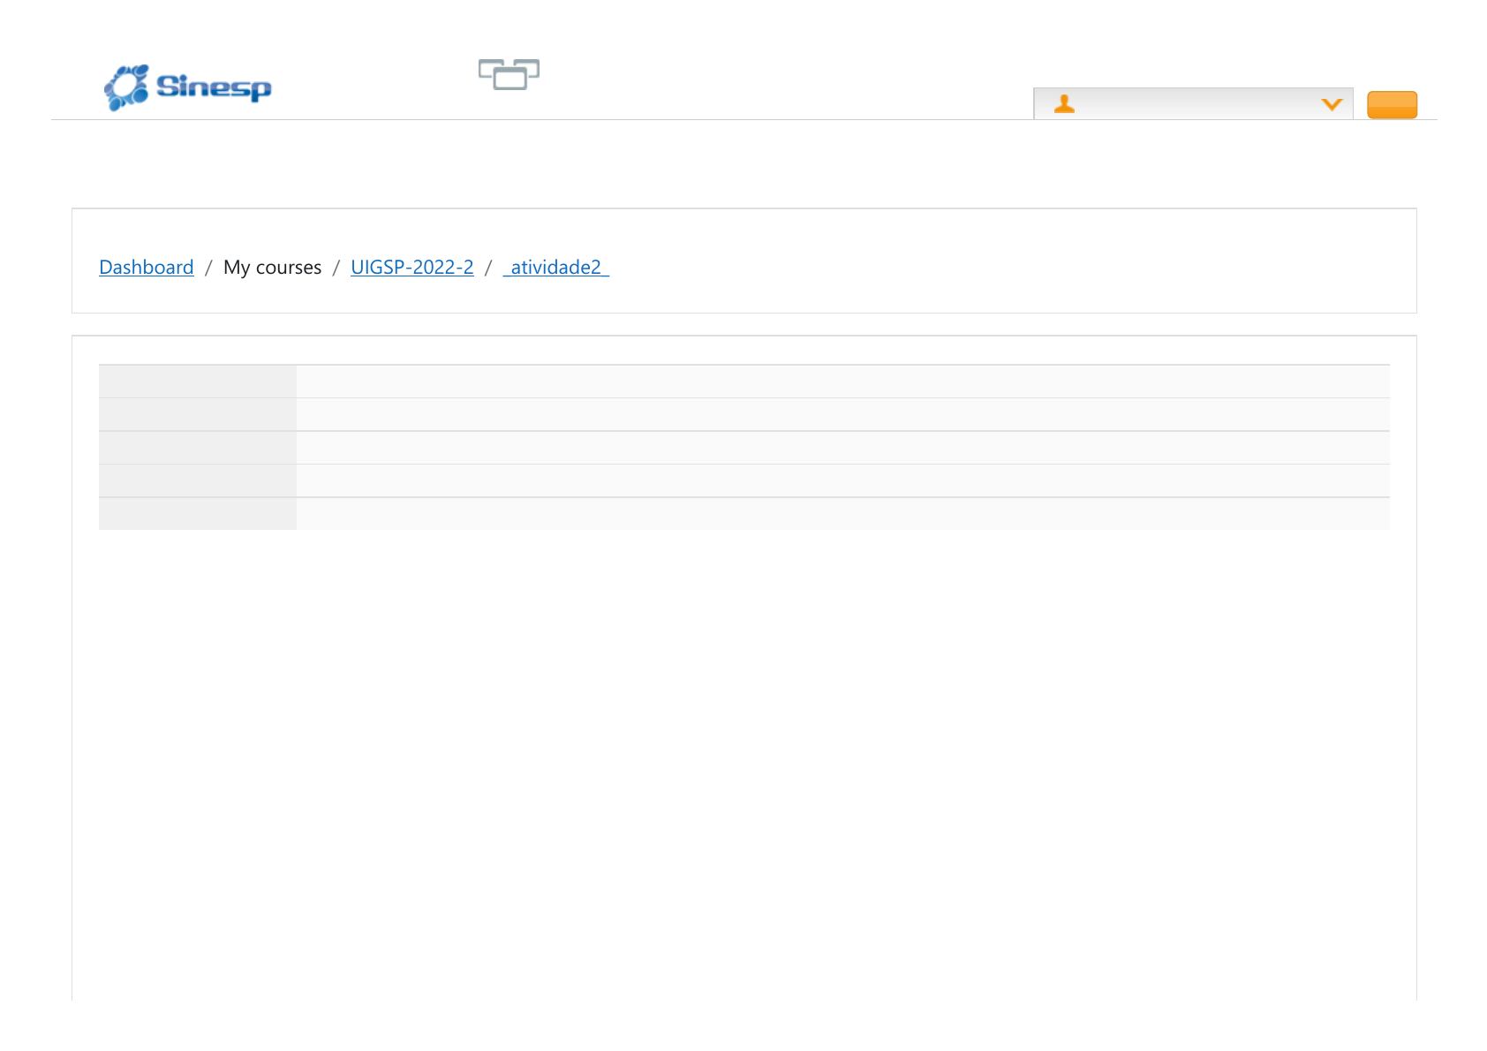The width and height of the screenshot is (1487, 1051).
Task: Open the UIGSP-2022-2 course breadcrumb link
Action: click(x=411, y=267)
